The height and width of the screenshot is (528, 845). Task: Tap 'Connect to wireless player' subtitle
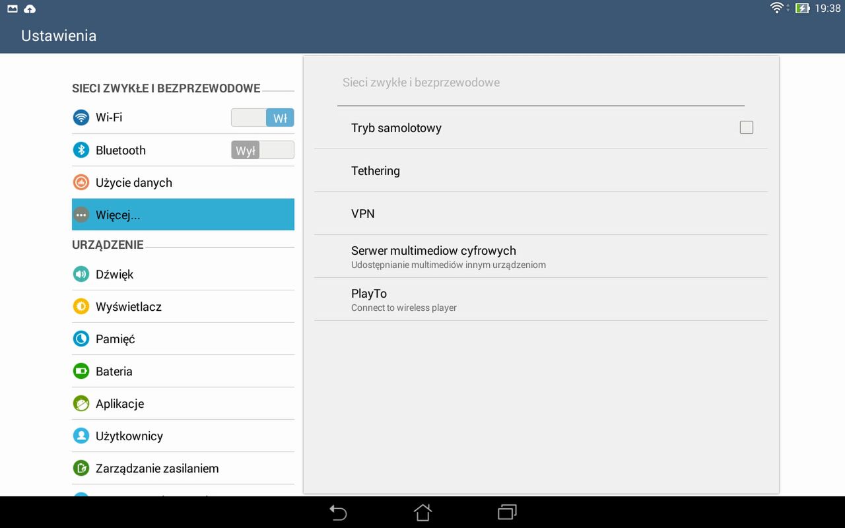pyautogui.click(x=404, y=308)
